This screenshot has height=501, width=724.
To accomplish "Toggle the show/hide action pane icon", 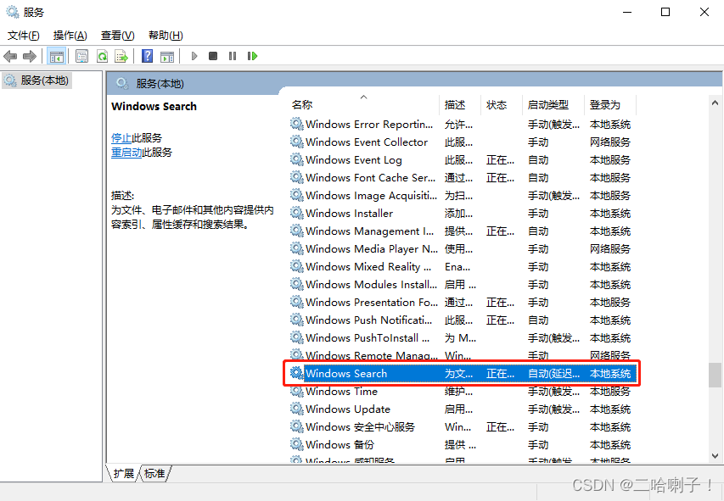I will coord(167,56).
